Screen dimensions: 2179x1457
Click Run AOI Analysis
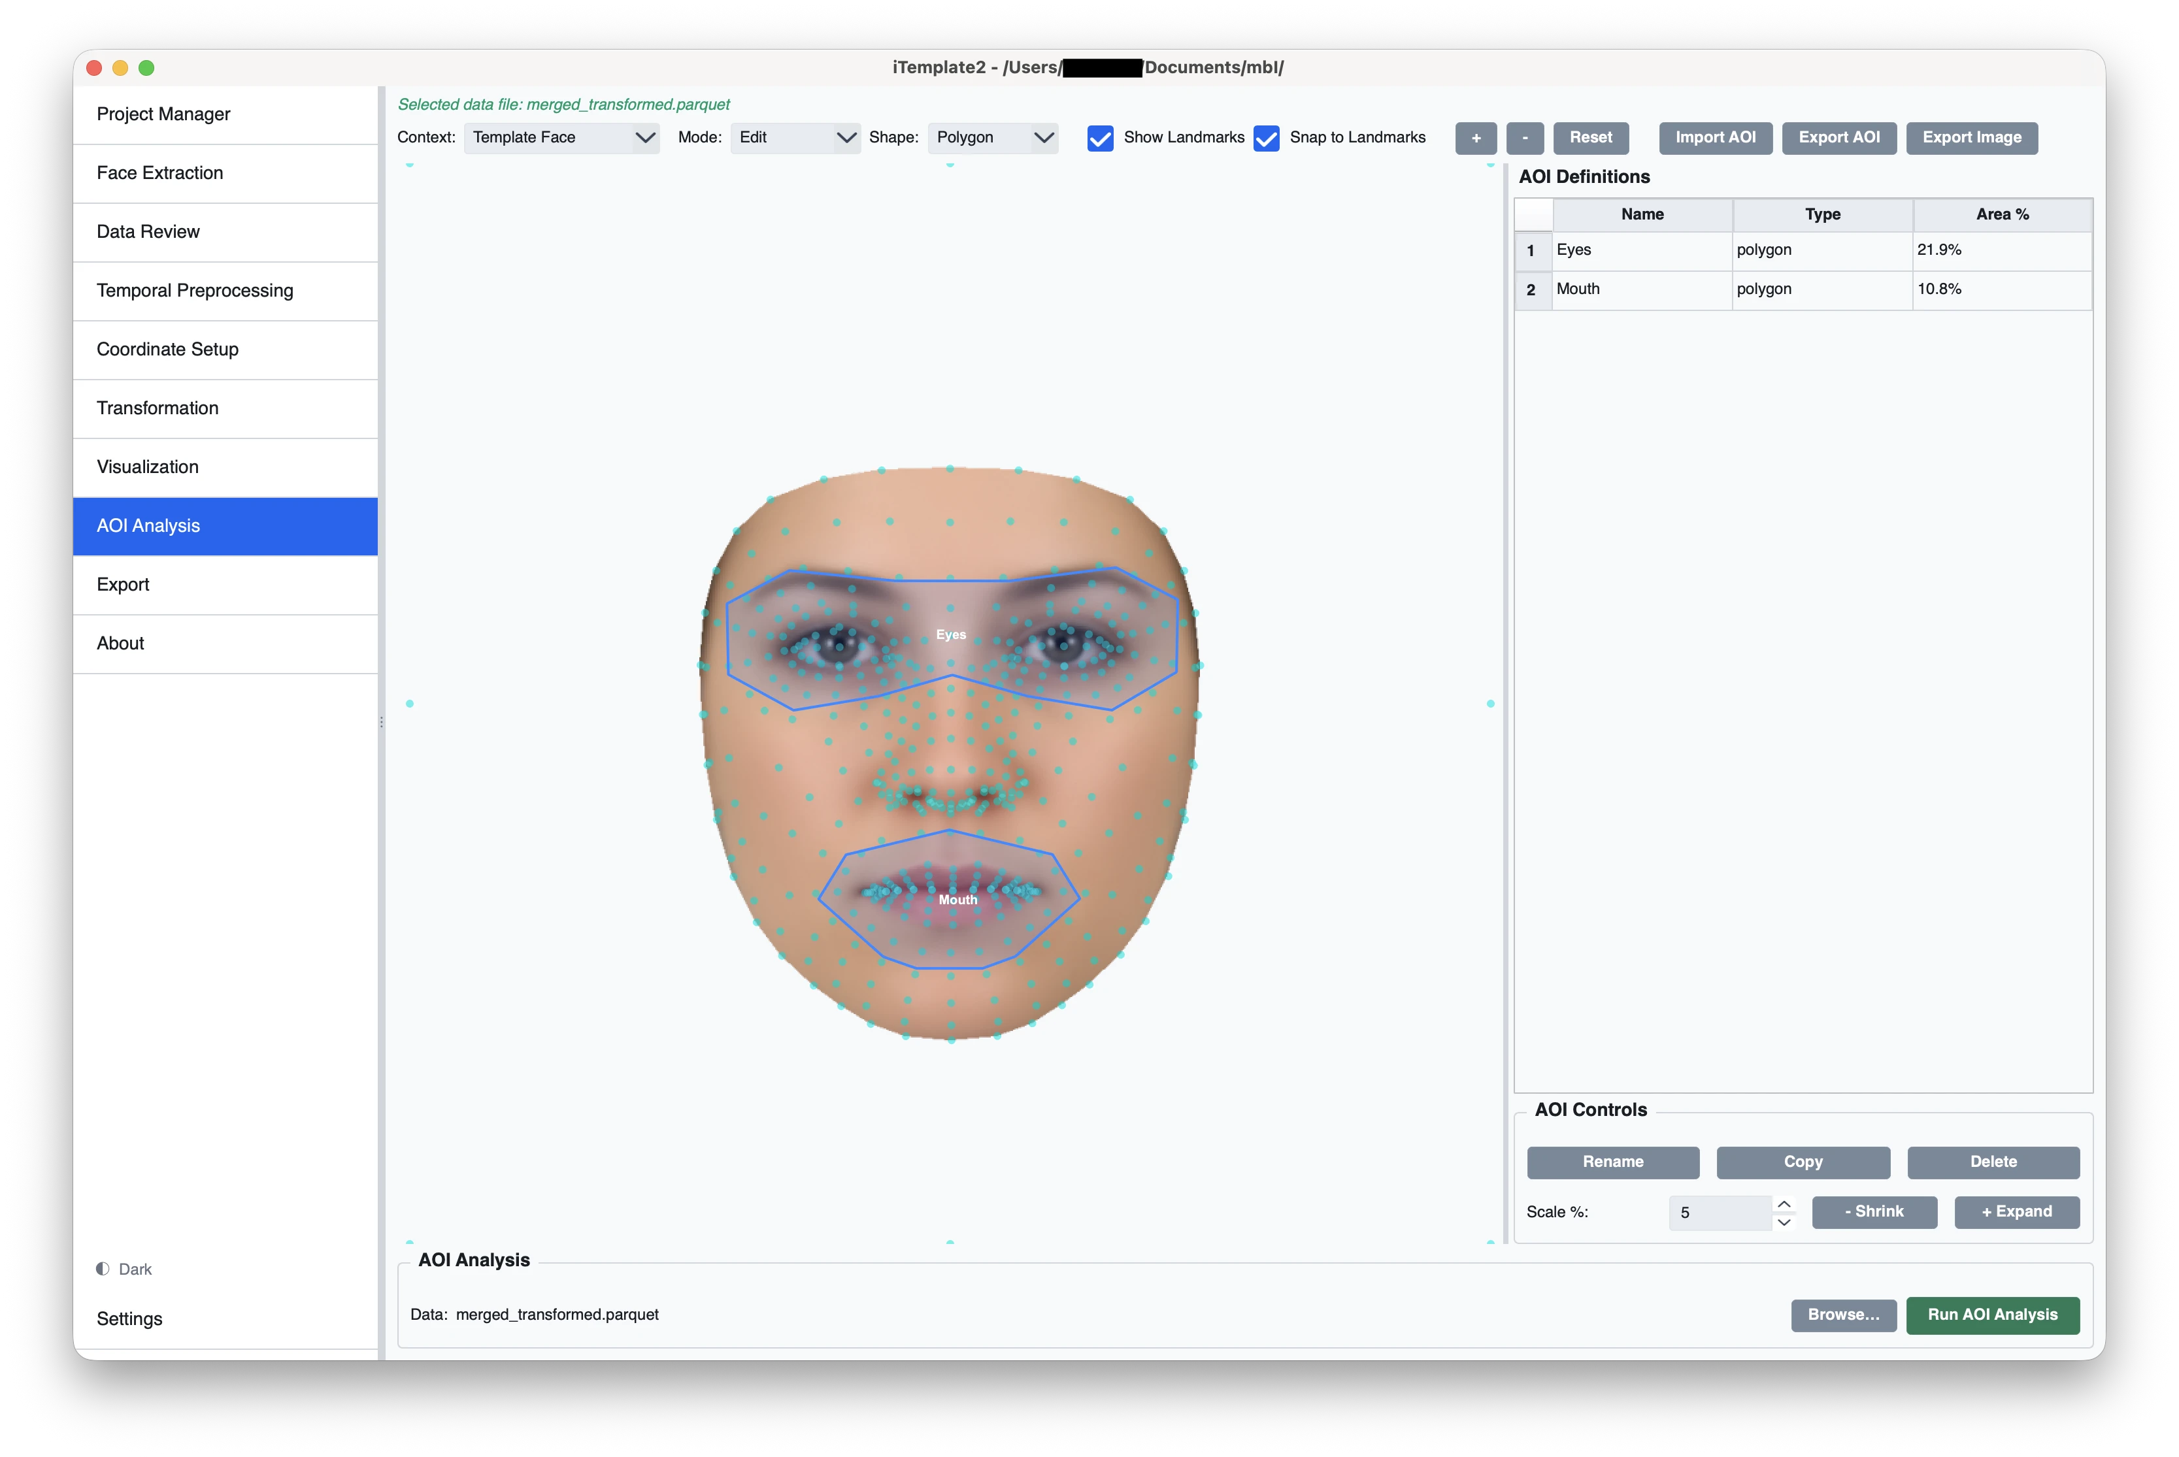1992,1315
